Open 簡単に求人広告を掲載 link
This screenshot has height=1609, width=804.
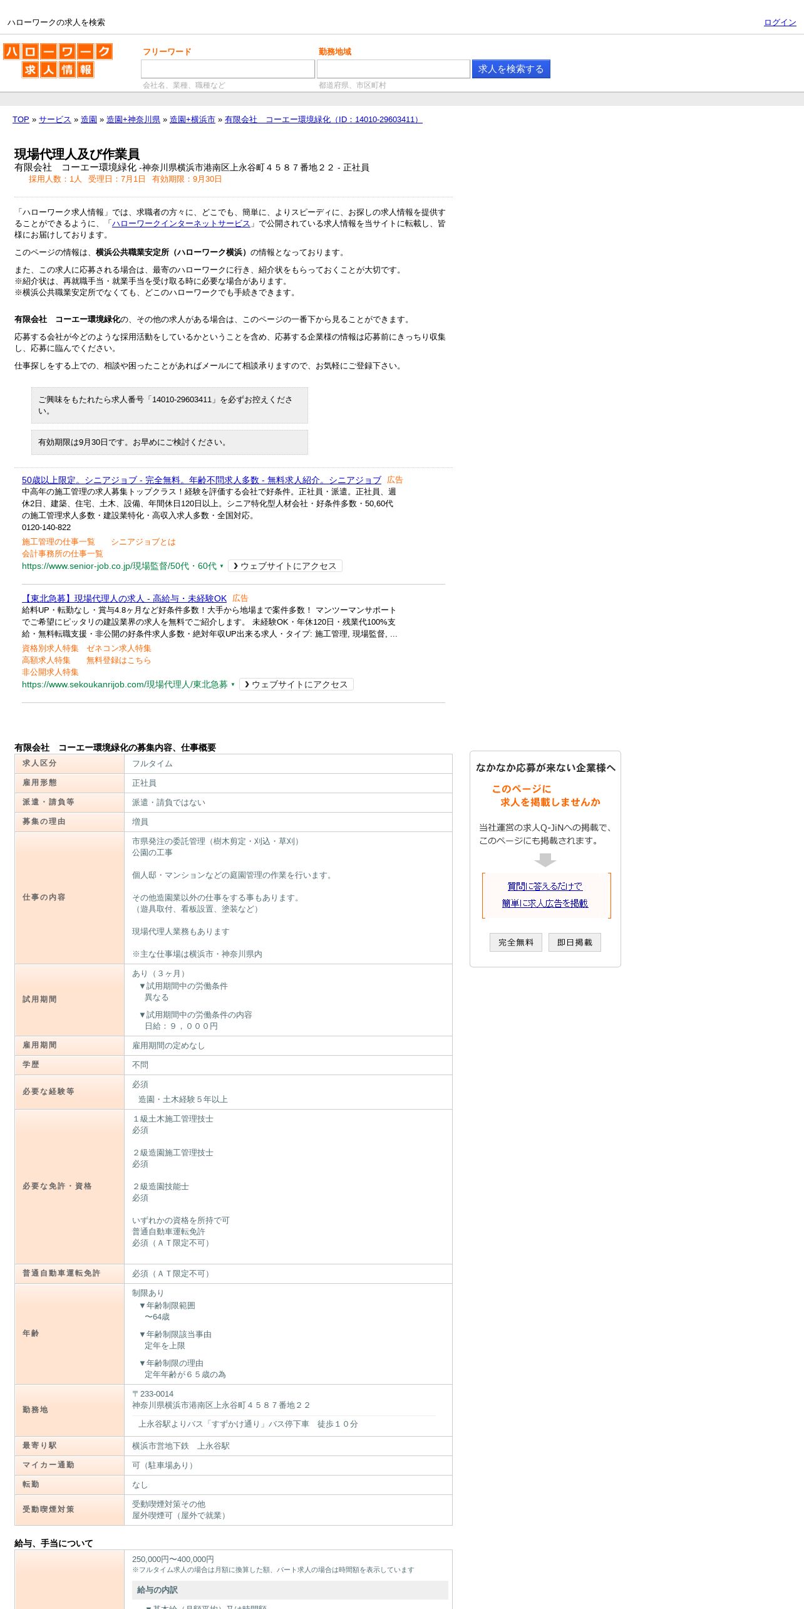[x=545, y=903]
